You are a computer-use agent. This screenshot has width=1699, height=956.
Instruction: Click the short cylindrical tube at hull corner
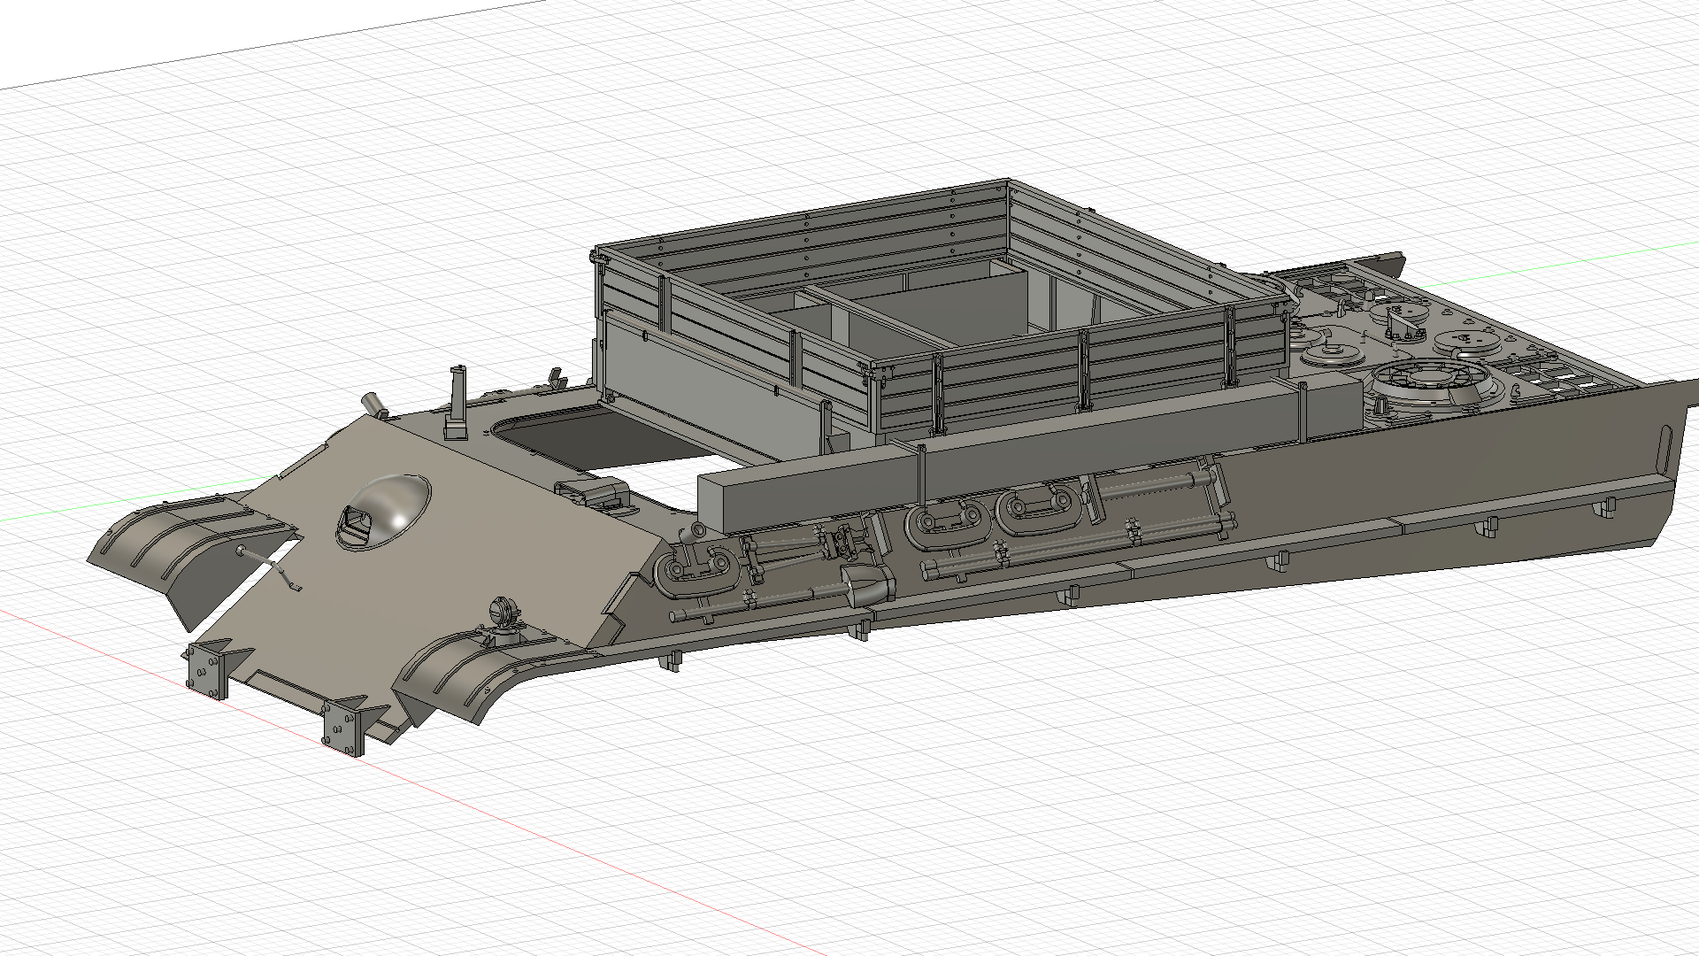[373, 404]
